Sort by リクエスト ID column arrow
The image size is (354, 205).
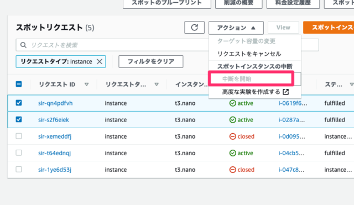tap(86, 85)
